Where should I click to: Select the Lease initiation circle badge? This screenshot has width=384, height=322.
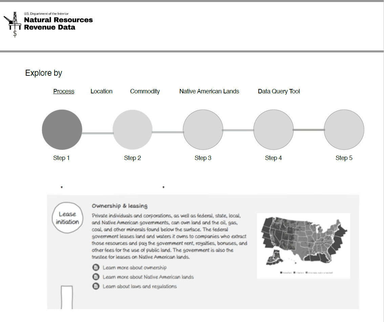pos(67,218)
